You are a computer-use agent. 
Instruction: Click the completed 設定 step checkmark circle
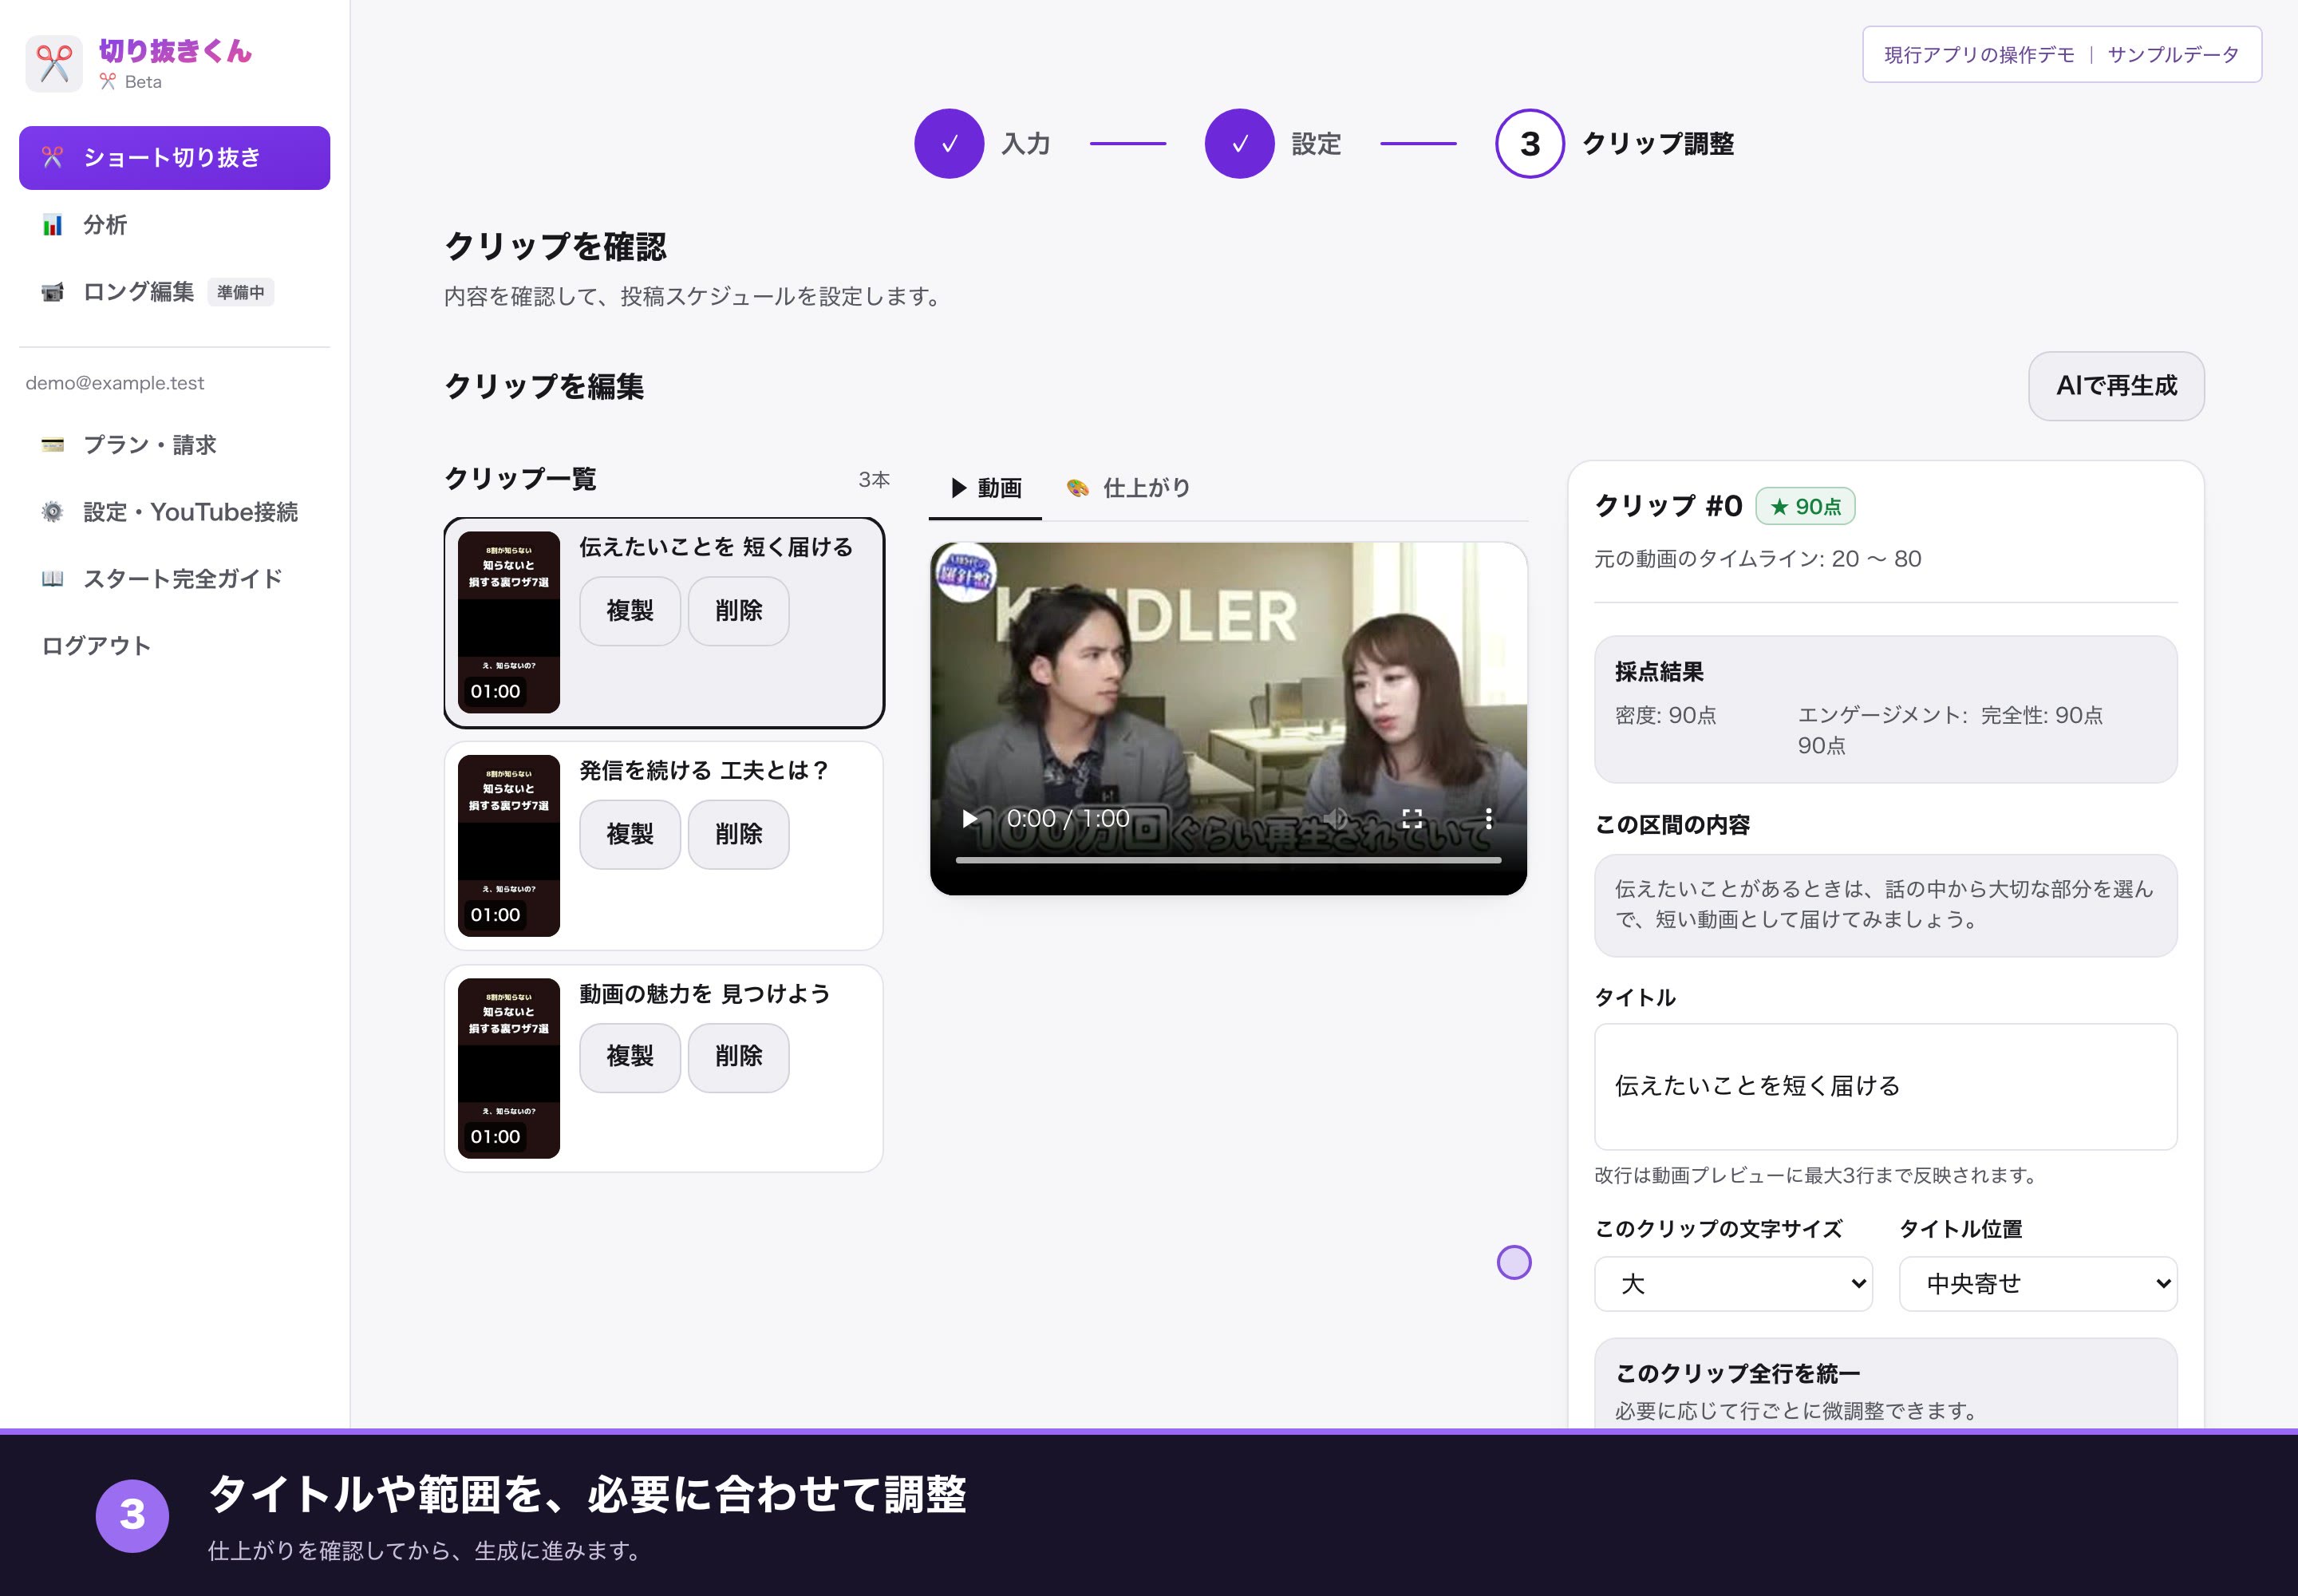click(x=1239, y=144)
